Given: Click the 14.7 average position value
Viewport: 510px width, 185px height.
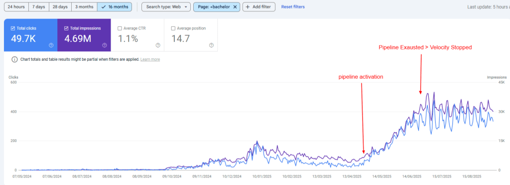Looking at the screenshot, I should click(x=180, y=39).
